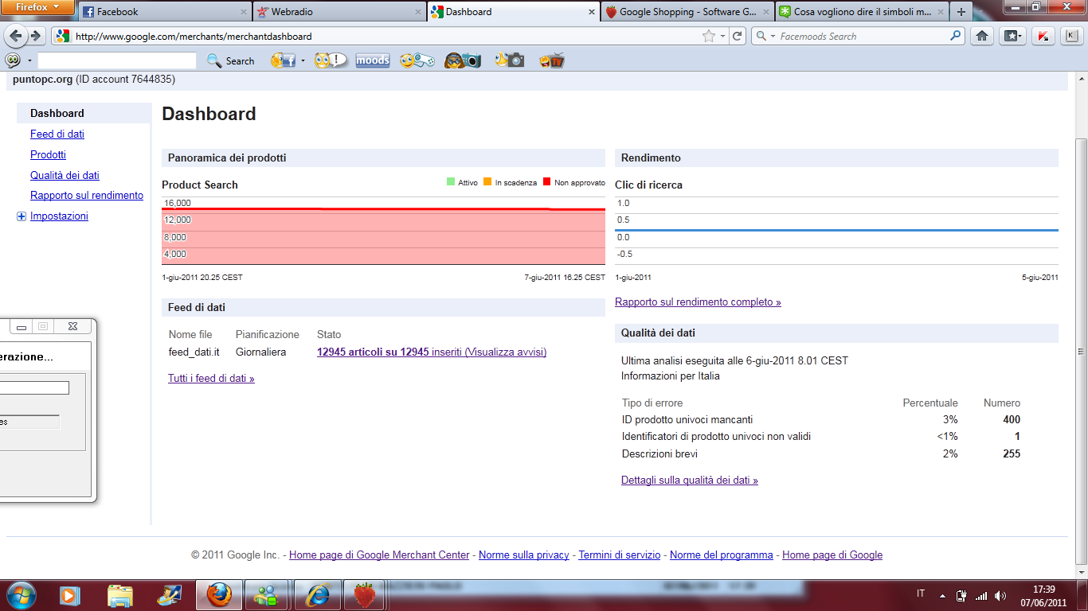1088x611 pixels.
Task: Click the strawberry taskbar application icon
Action: (x=365, y=594)
